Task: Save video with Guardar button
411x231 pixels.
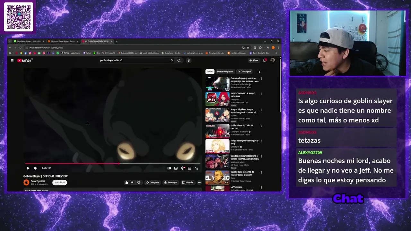Action: (188, 183)
